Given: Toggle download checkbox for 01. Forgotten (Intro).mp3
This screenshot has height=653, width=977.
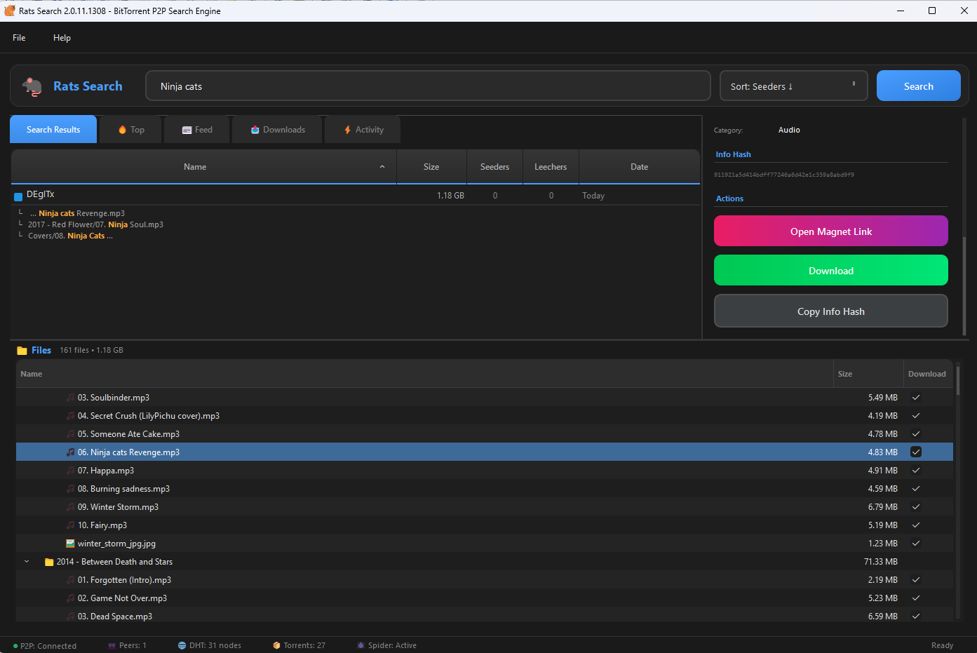Looking at the screenshot, I should tap(916, 580).
